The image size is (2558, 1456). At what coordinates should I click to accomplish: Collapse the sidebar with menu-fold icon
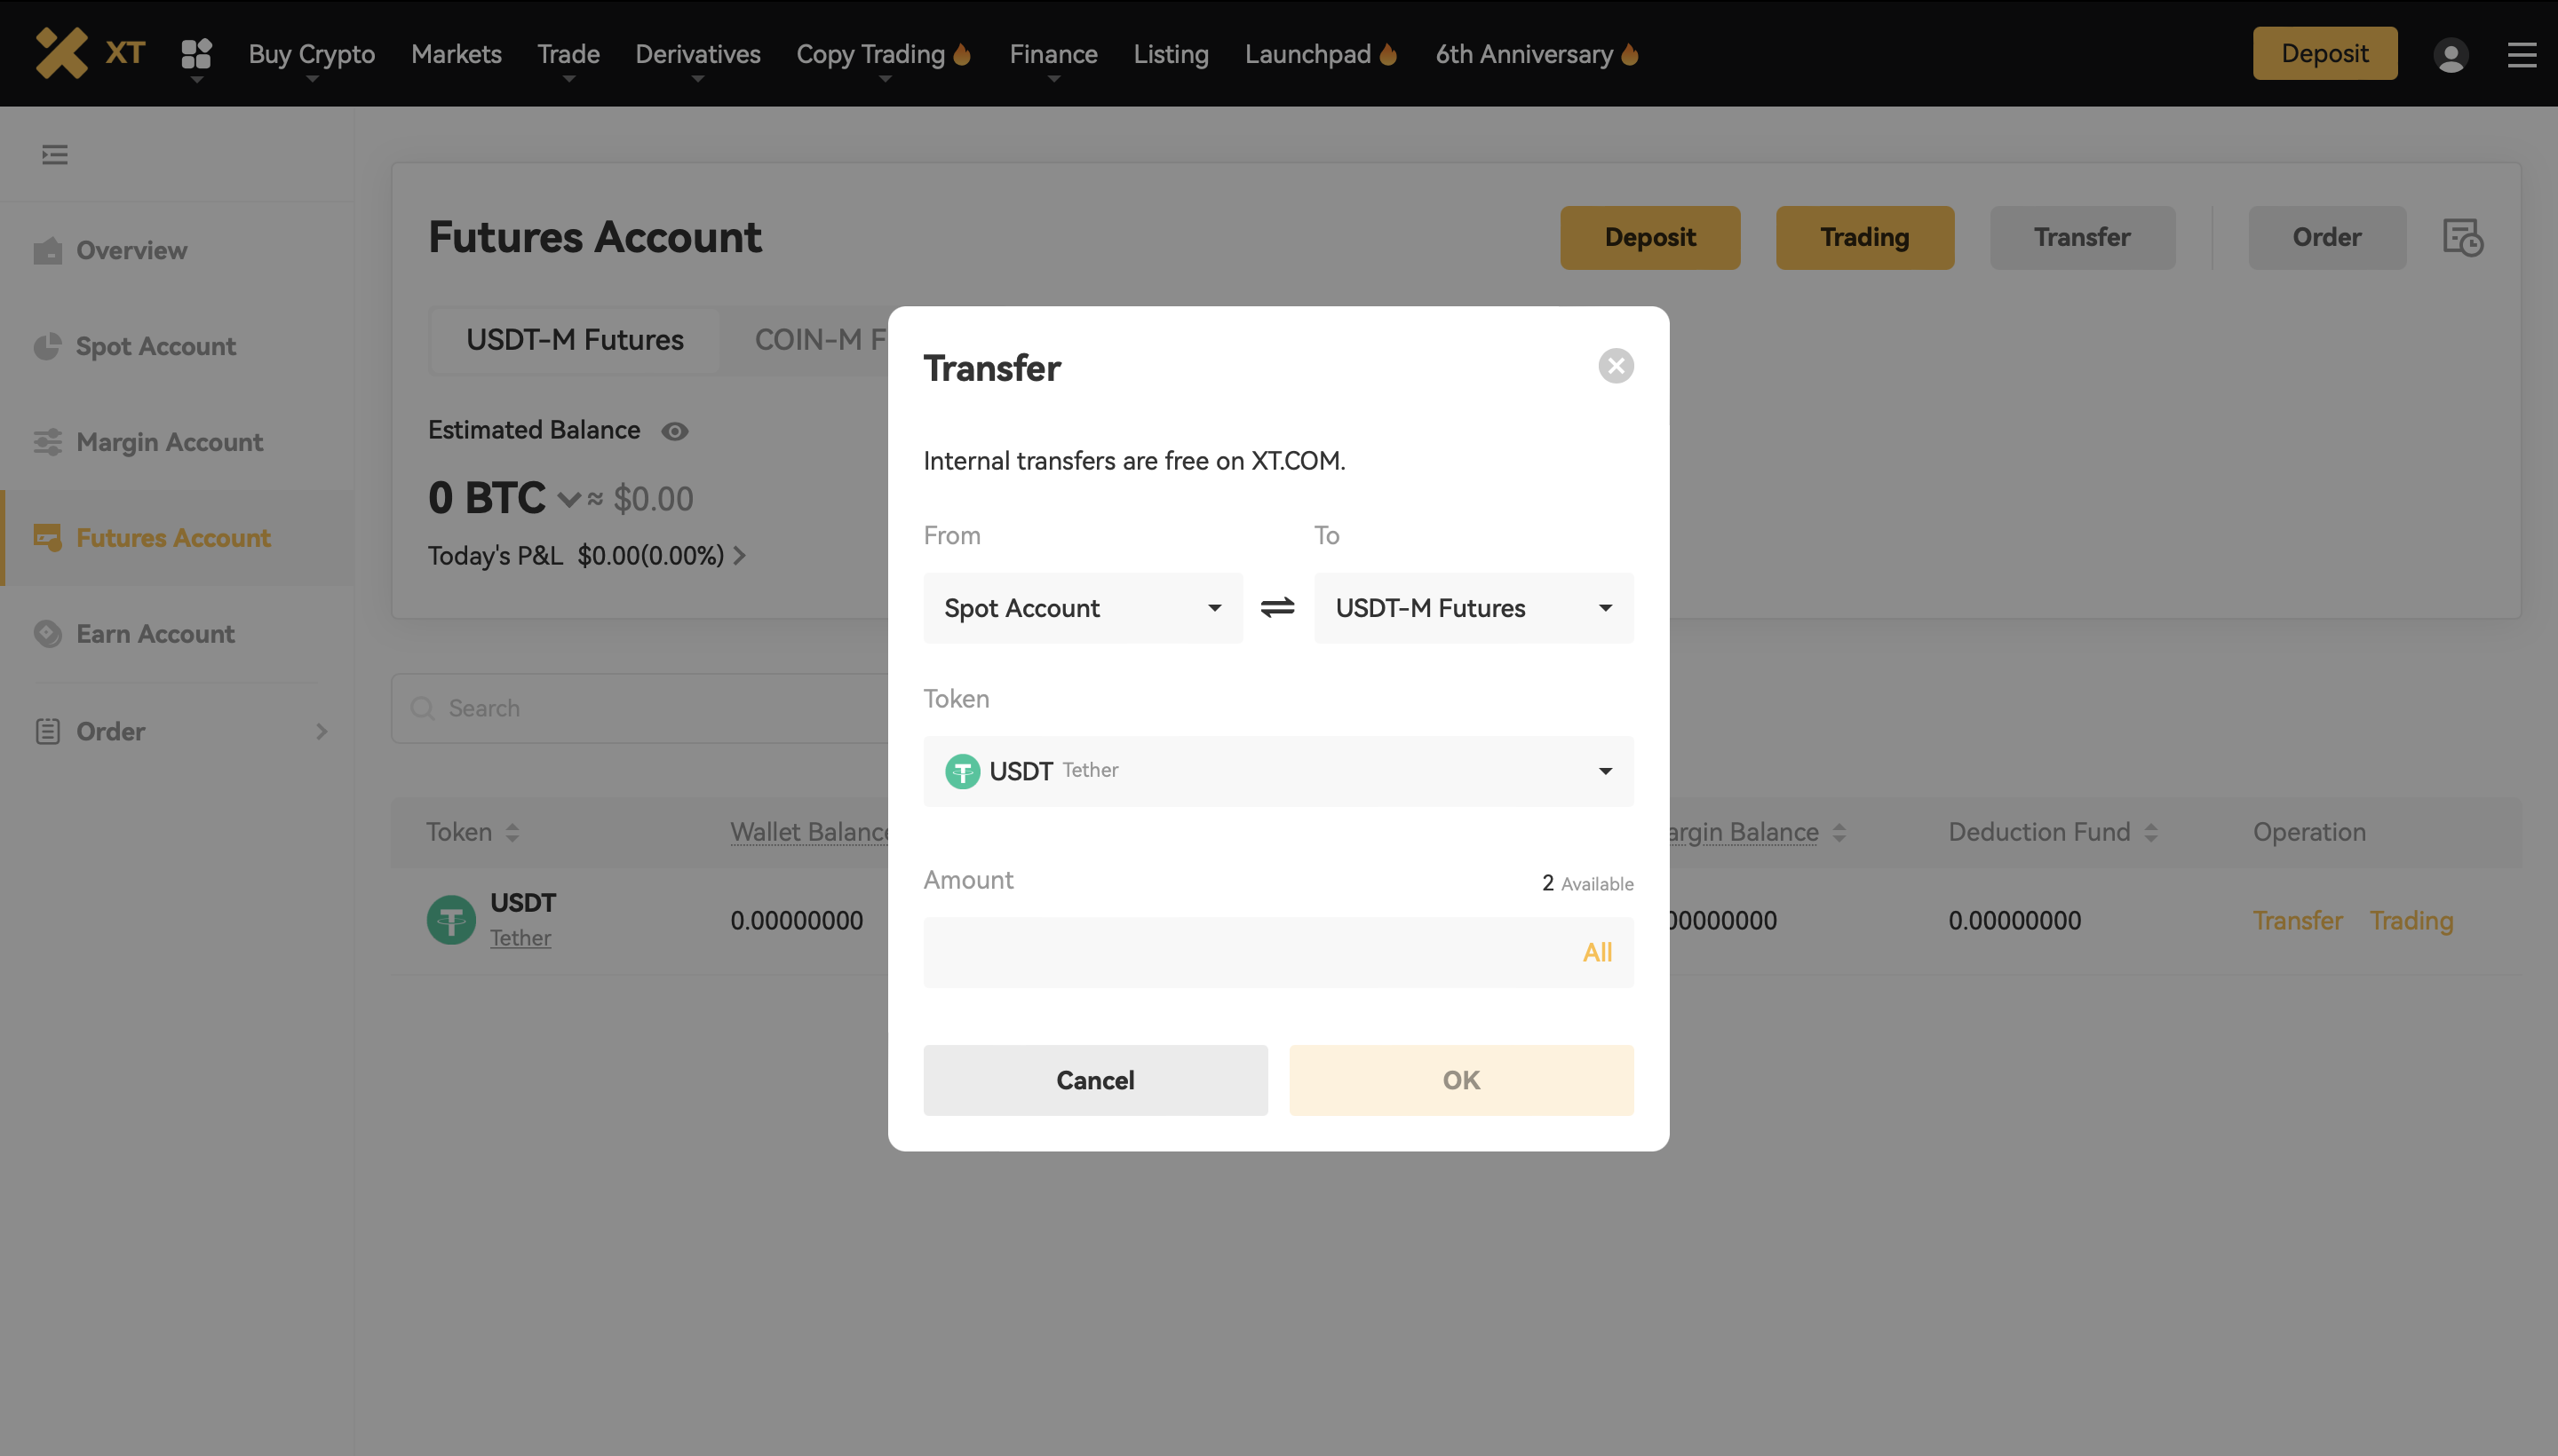(x=55, y=154)
